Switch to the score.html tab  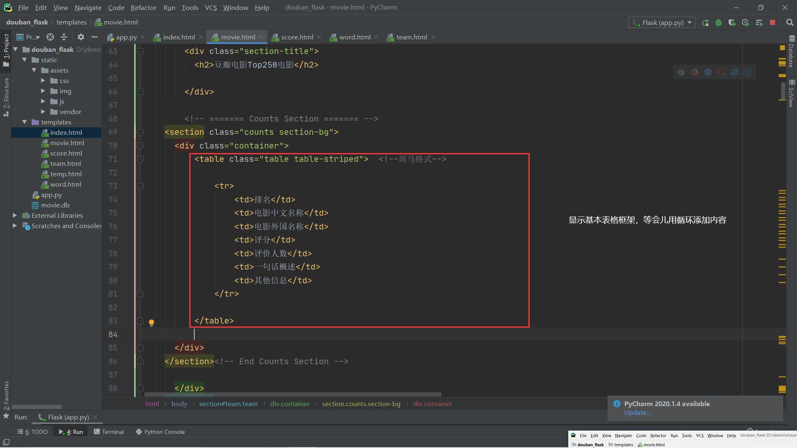point(296,37)
